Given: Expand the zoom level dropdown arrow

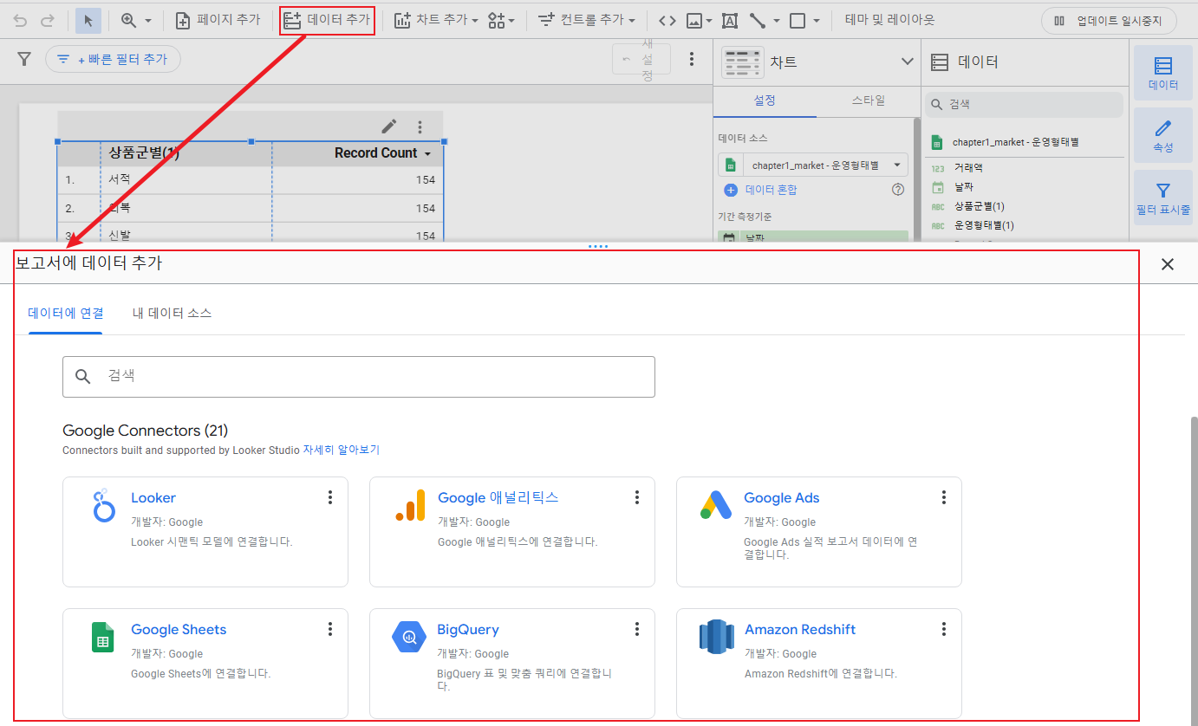Looking at the screenshot, I should point(147,21).
